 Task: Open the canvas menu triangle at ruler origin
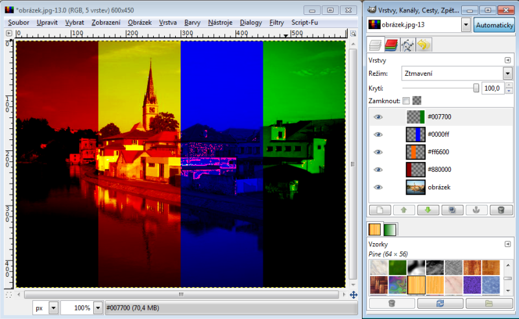click(9, 33)
